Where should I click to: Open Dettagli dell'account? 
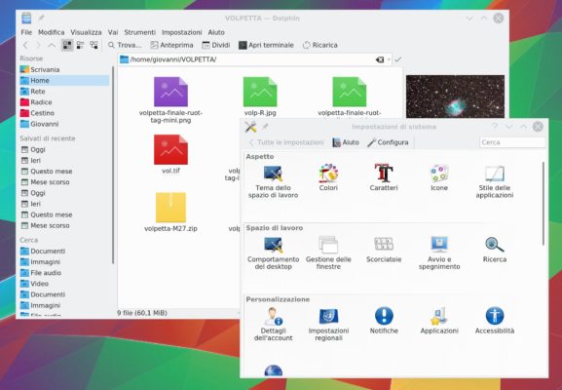coord(273,325)
